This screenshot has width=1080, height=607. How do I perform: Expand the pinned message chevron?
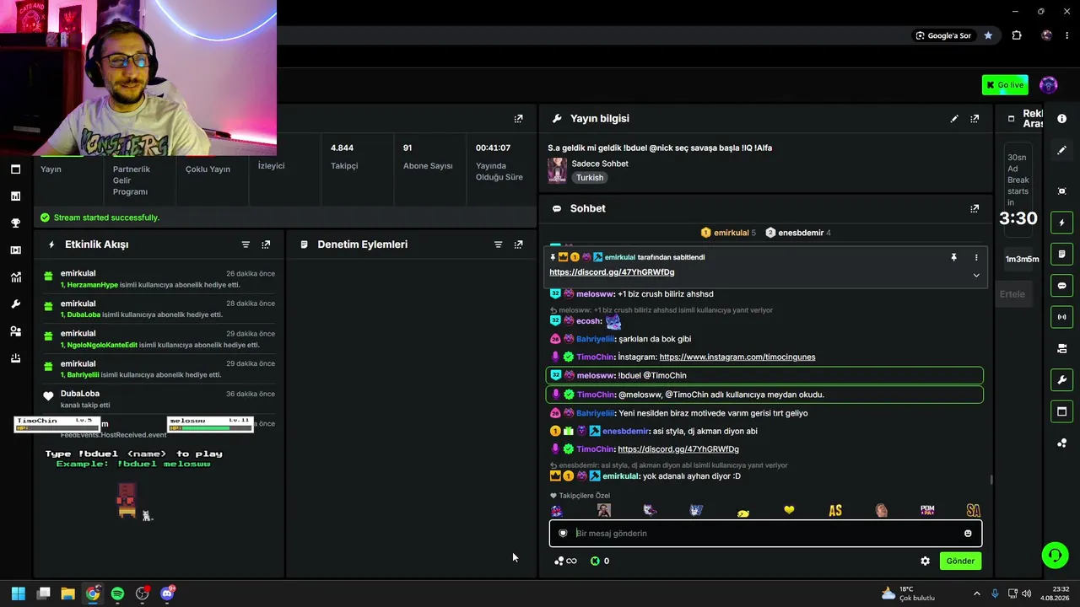pyautogui.click(x=976, y=276)
